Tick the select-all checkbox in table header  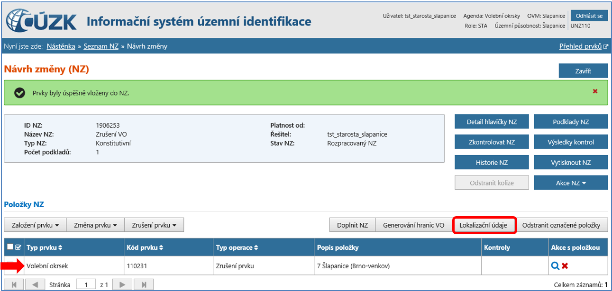[x=10, y=247]
